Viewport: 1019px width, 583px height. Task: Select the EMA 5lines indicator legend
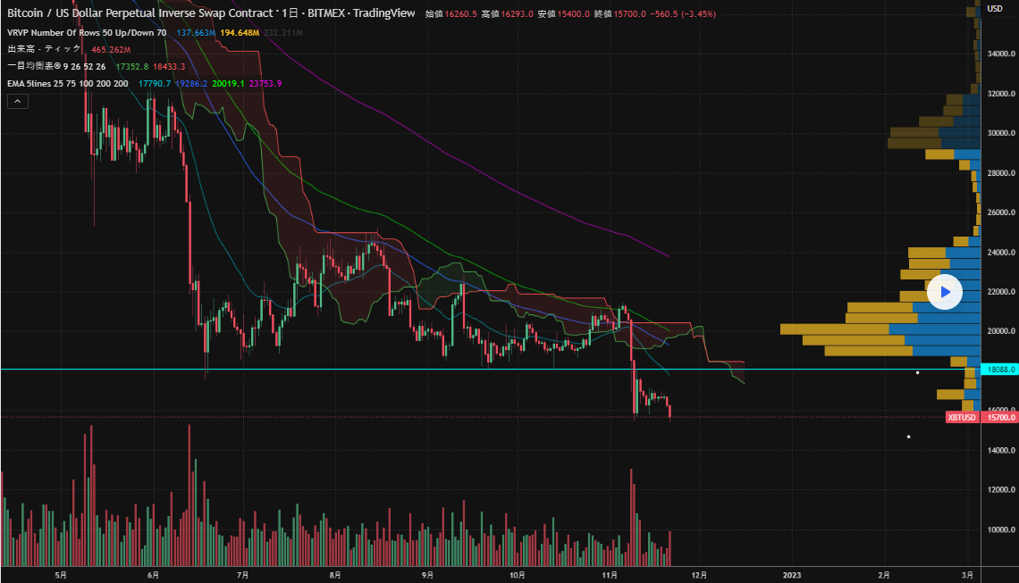point(67,83)
